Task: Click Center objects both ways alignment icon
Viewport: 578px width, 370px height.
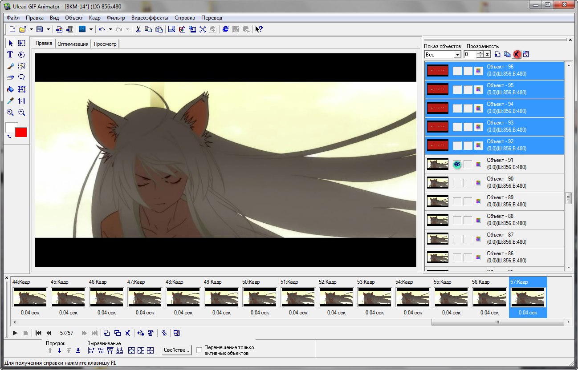Action: click(150, 350)
